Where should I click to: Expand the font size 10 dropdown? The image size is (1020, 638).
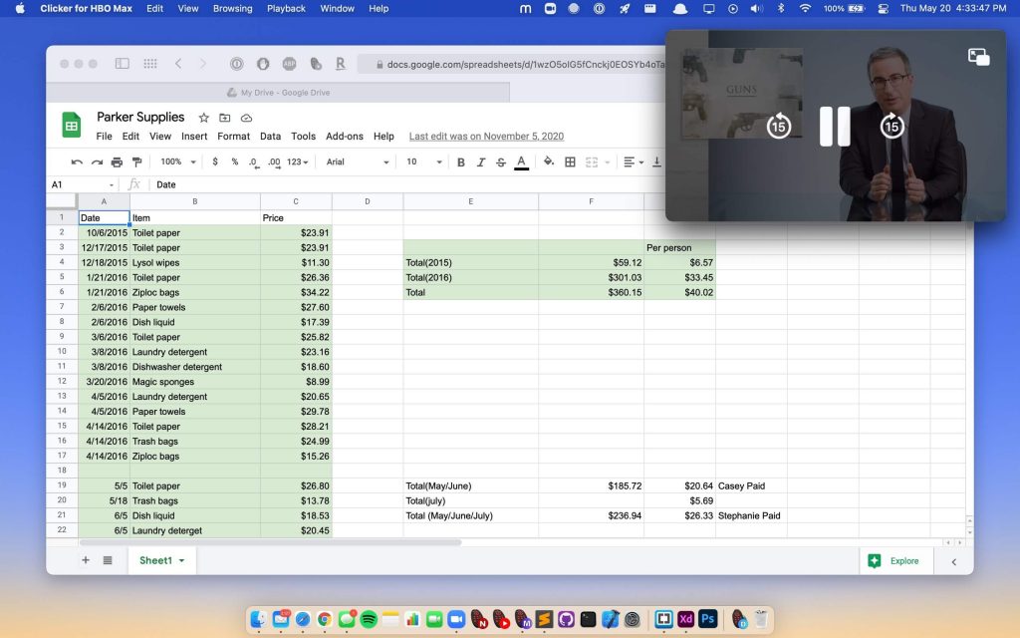pos(422,161)
